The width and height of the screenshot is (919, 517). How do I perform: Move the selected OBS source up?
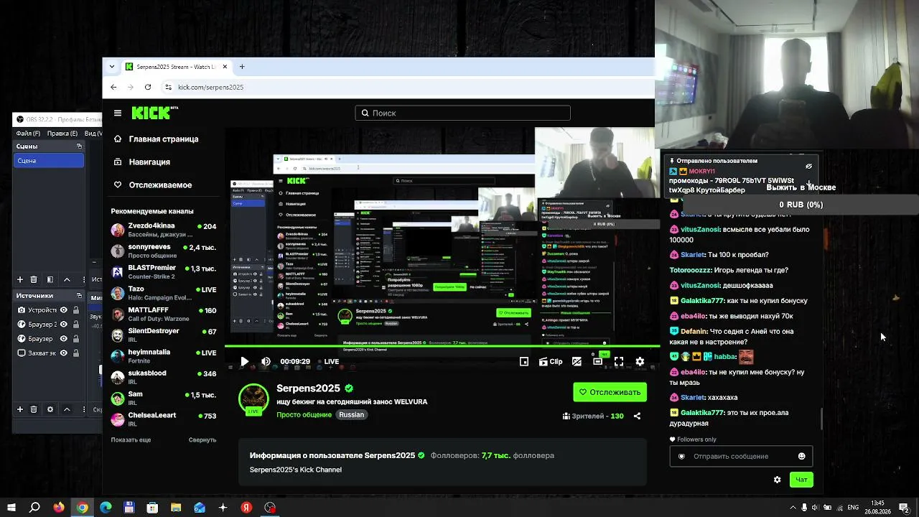point(67,409)
